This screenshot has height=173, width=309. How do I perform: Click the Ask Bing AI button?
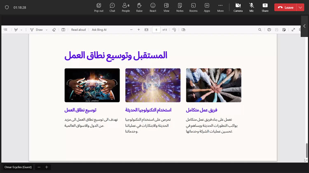(x=99, y=30)
